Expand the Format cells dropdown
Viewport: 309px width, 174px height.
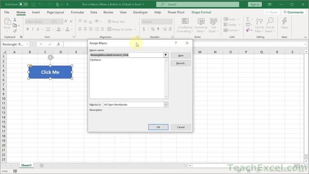pos(239,30)
